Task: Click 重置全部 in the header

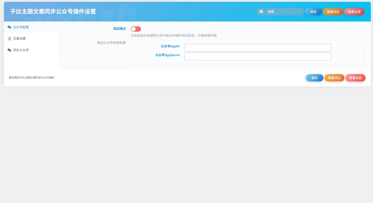Action: pyautogui.click(x=354, y=12)
